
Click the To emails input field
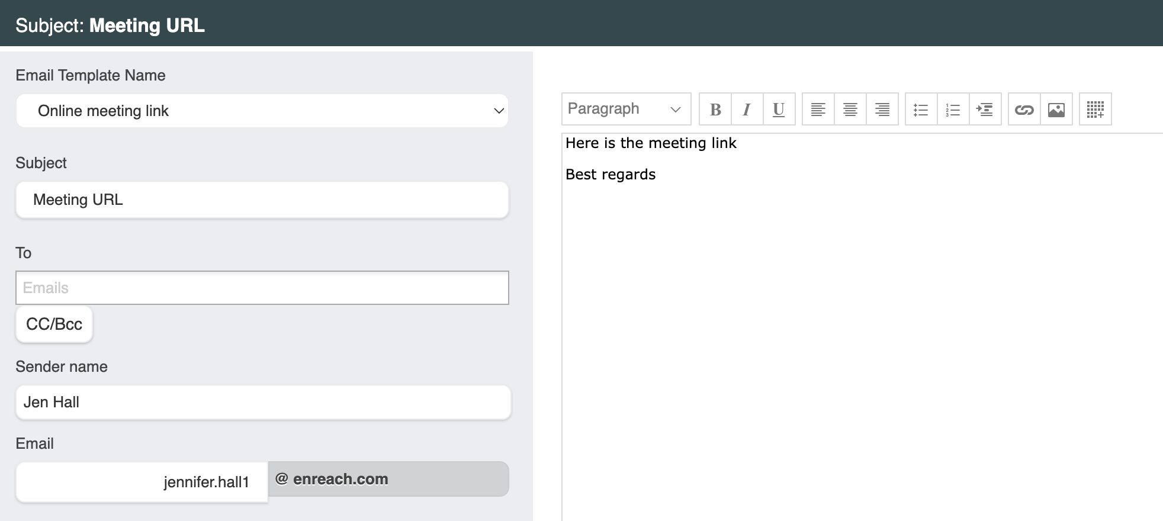262,288
